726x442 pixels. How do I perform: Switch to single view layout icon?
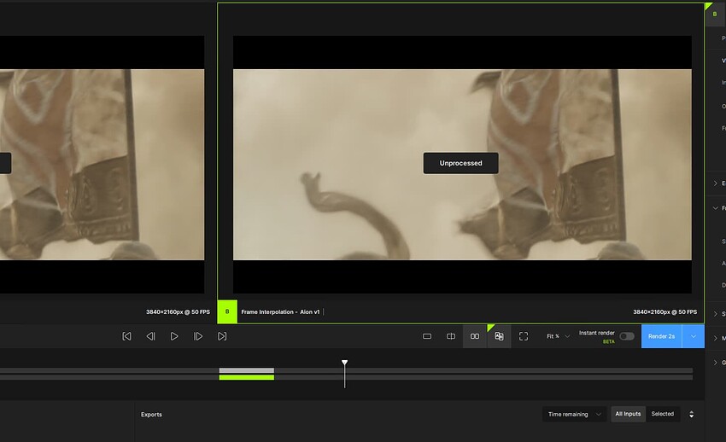tap(427, 336)
